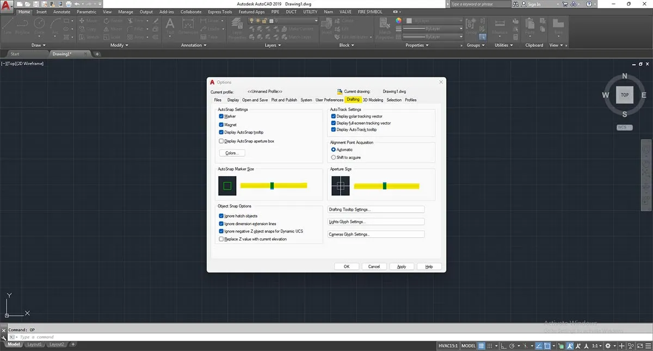Select the Circle tool
The image size is (653, 351).
[38, 24]
